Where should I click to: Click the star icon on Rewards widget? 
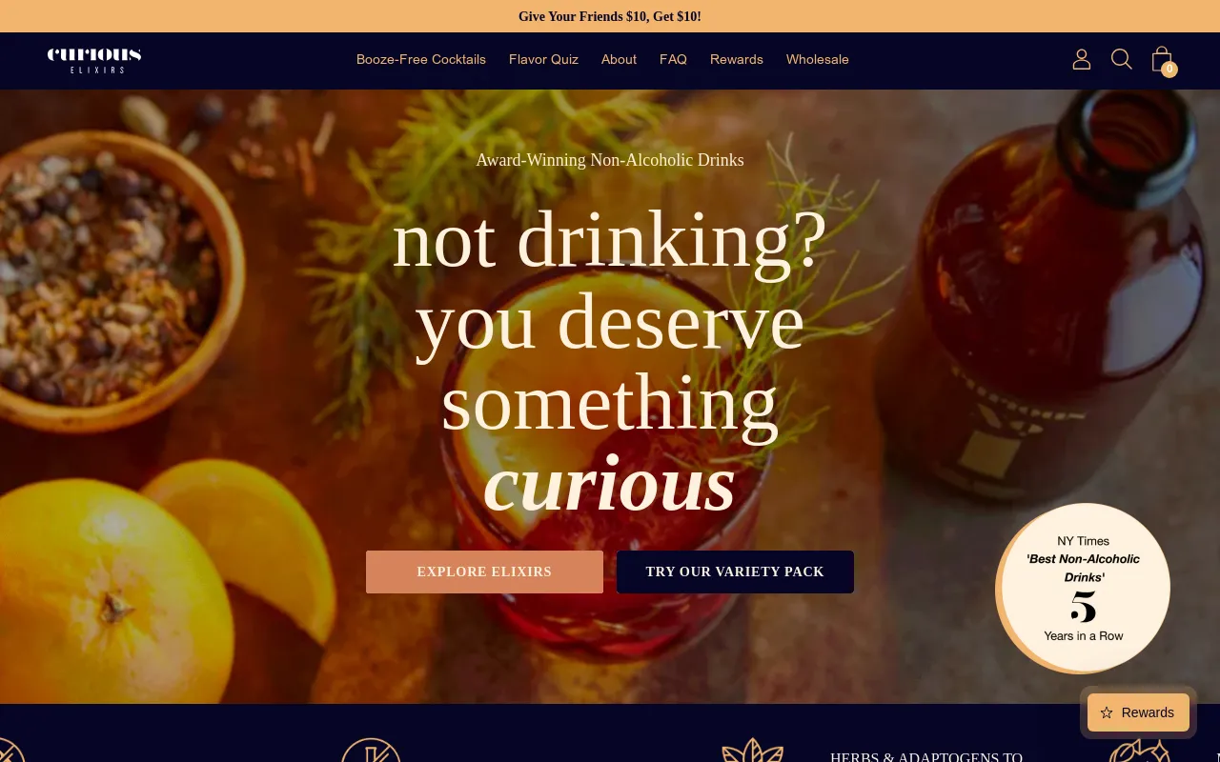pos(1107,712)
